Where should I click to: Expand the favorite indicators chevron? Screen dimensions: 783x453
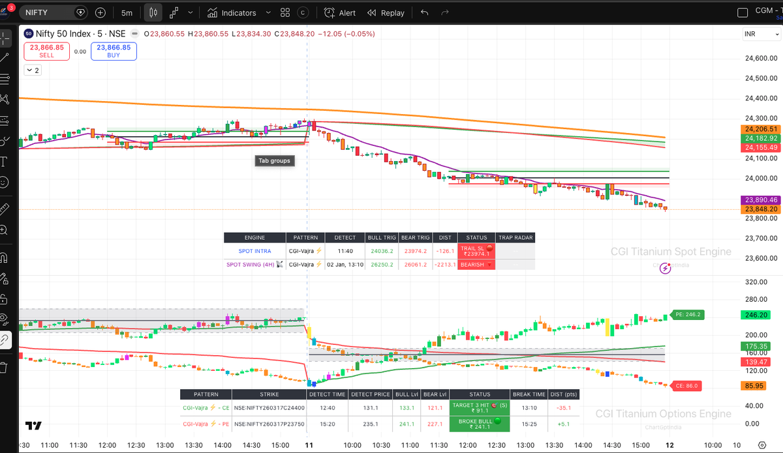coord(269,12)
